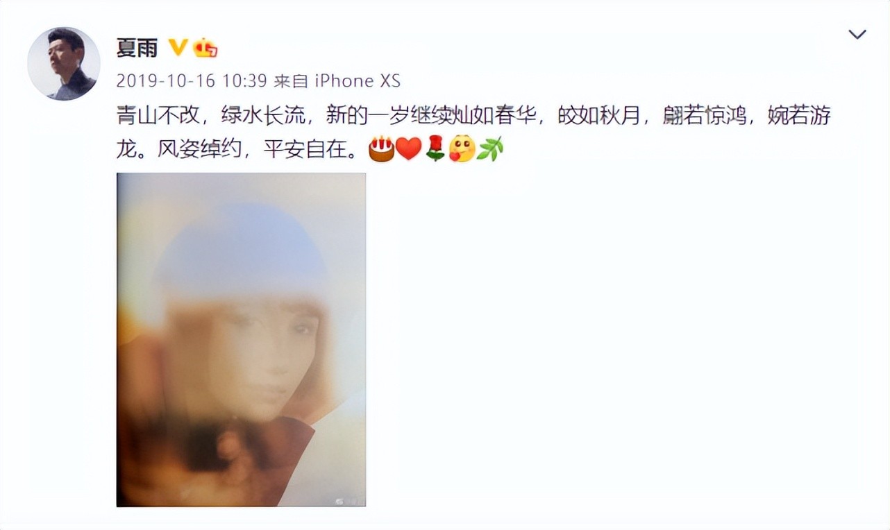
Task: Click the pale blue hat in the photo
Action: 241,253
